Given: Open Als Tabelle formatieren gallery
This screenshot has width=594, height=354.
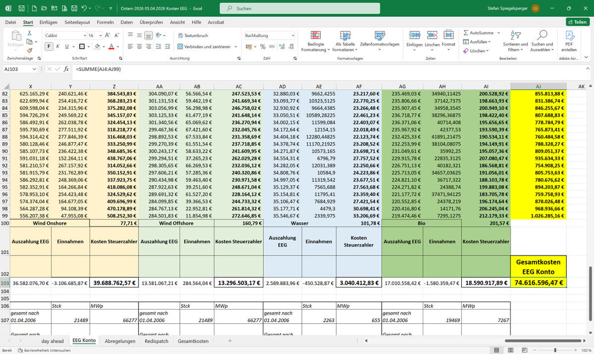Looking at the screenshot, I should [345, 41].
